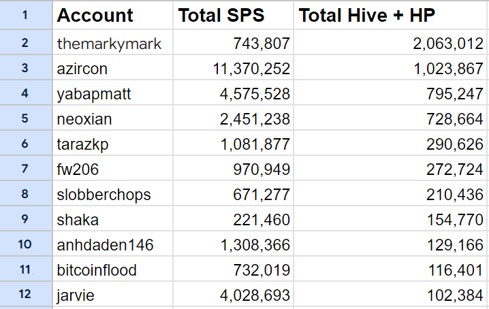Select the Account header cell

tap(95, 16)
